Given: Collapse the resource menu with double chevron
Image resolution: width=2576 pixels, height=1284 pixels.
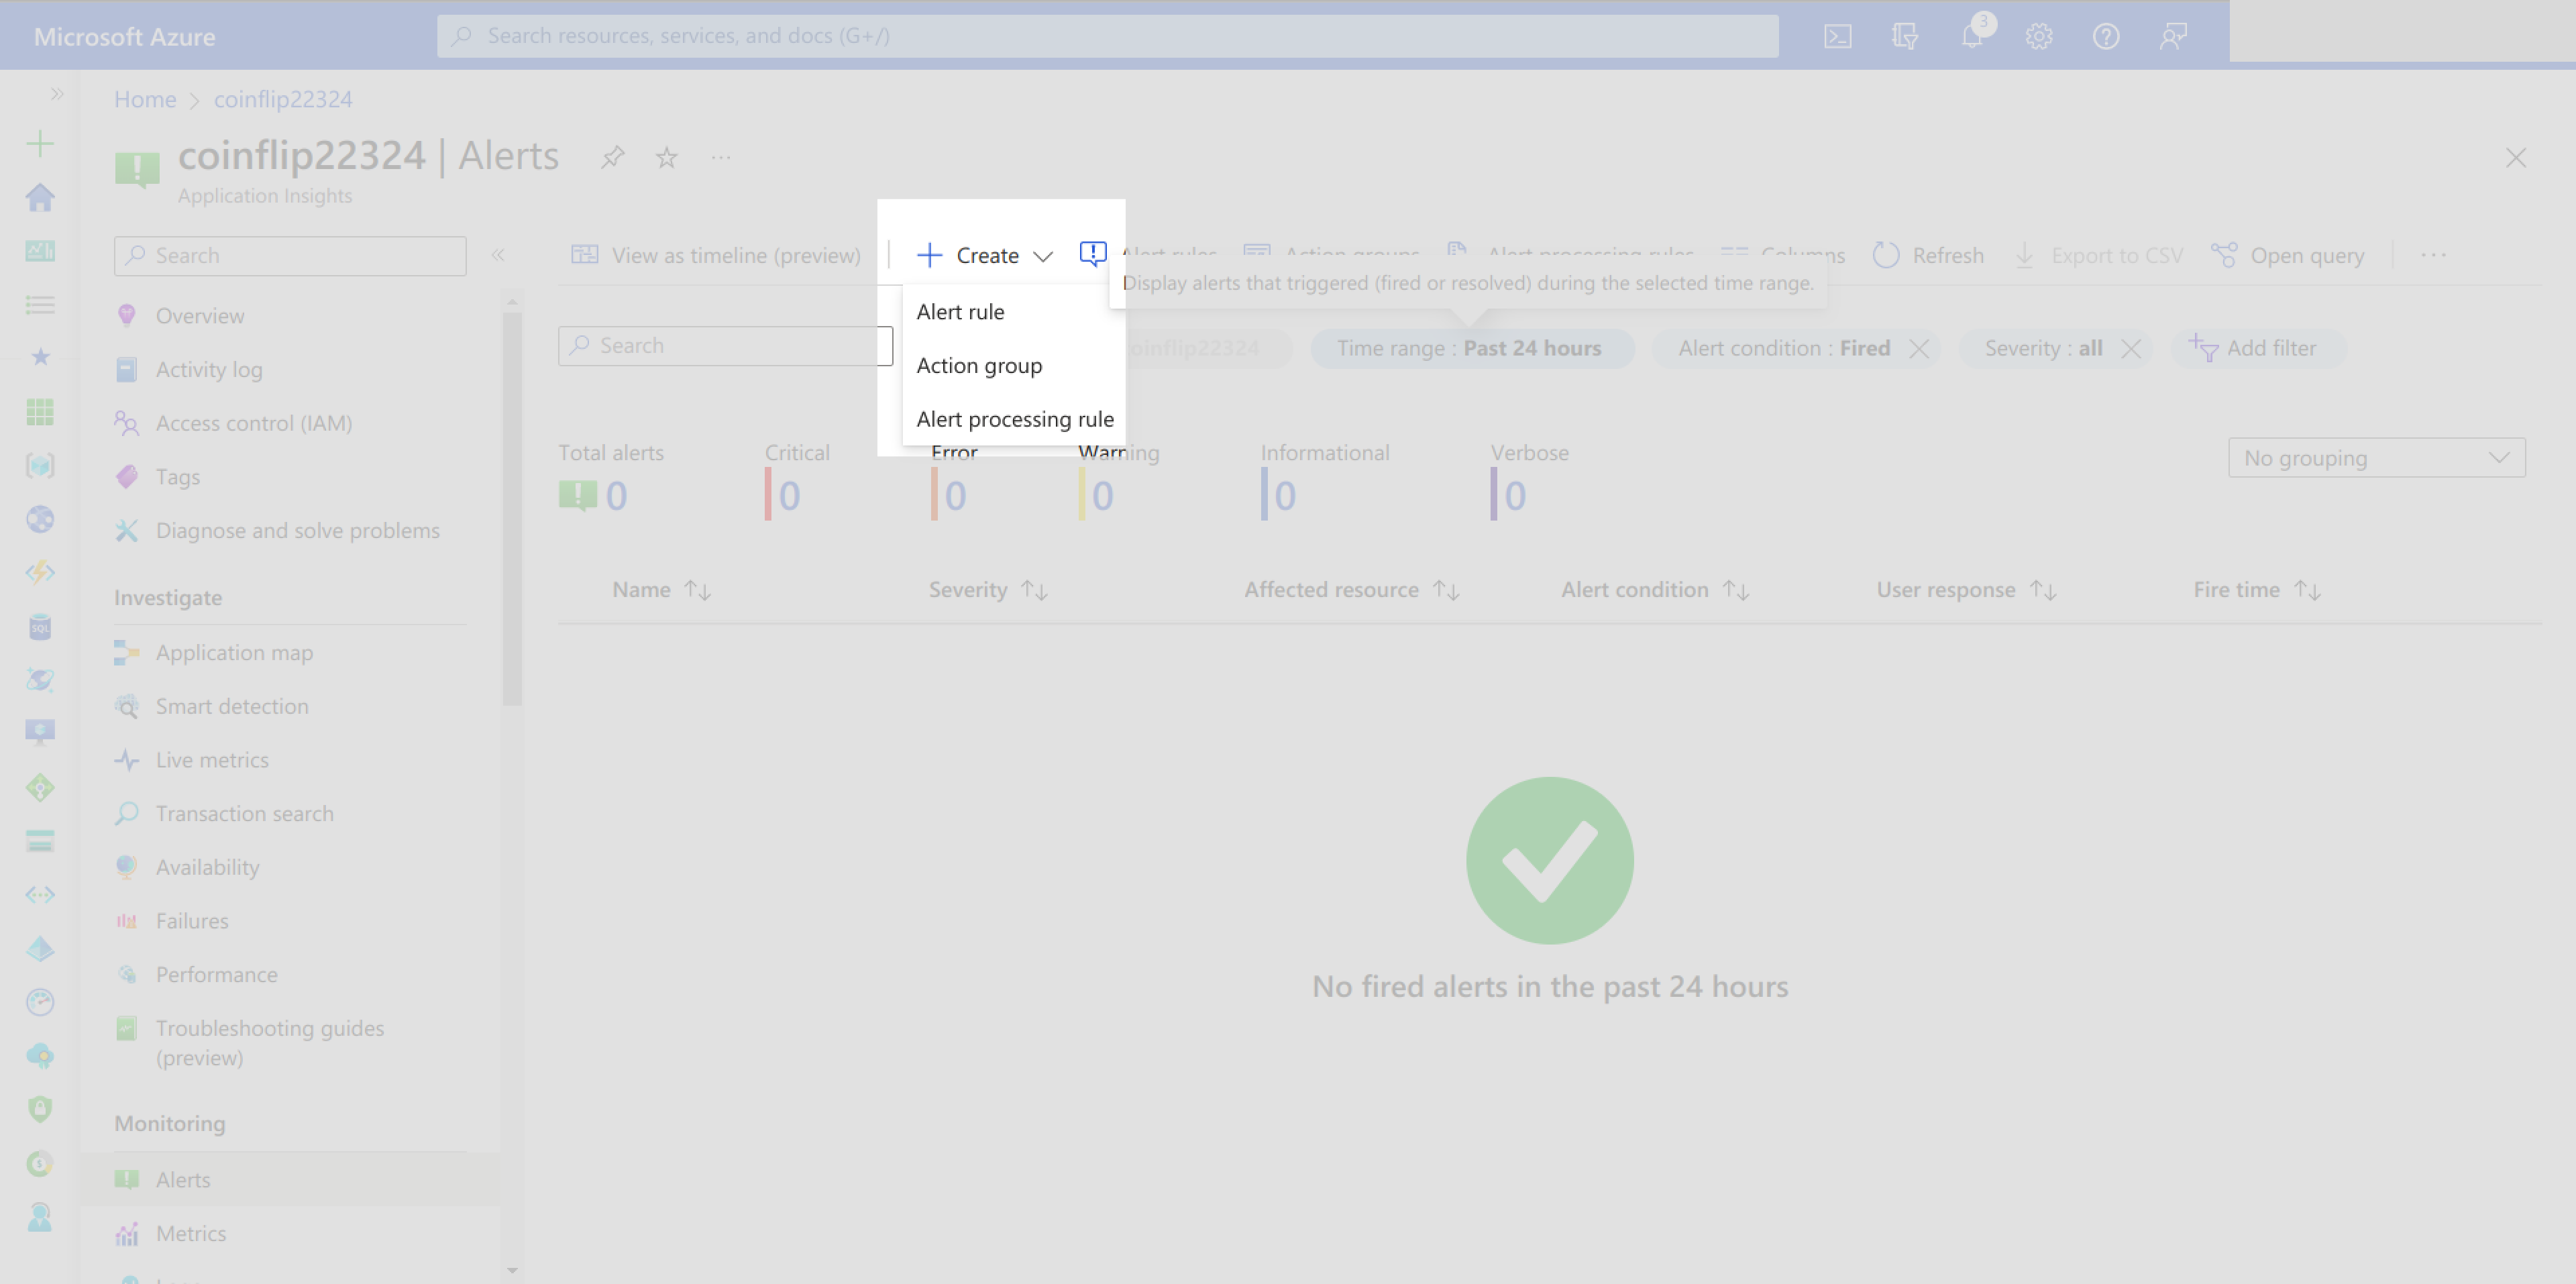Looking at the screenshot, I should [x=497, y=255].
